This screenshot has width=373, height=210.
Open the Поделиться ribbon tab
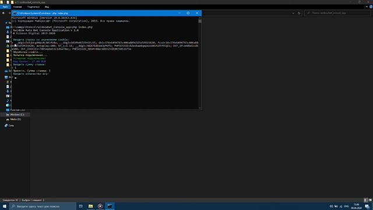[x=33, y=7]
